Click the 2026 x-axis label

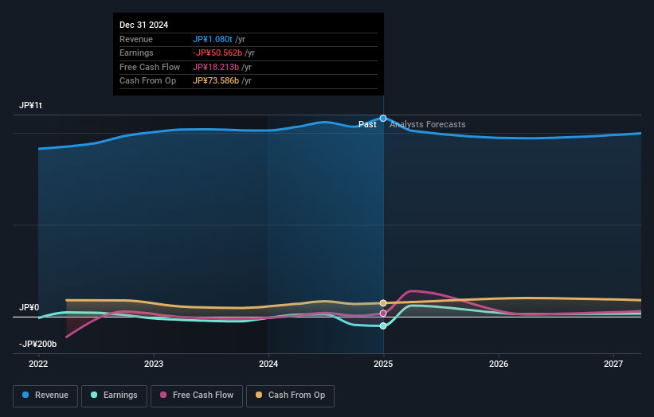click(499, 364)
